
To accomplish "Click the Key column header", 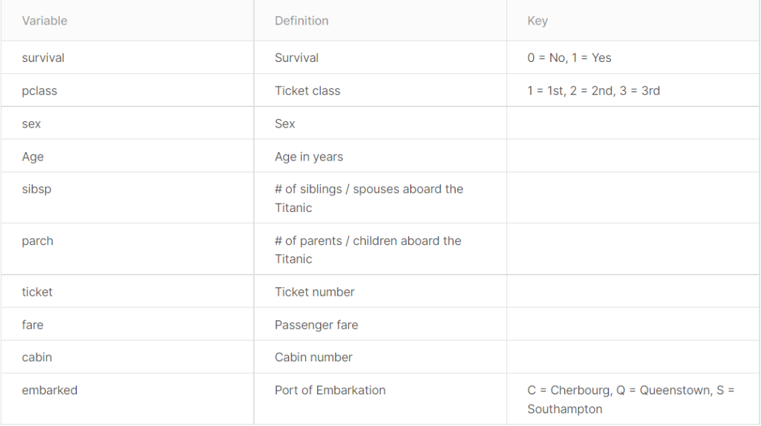I will (x=537, y=21).
